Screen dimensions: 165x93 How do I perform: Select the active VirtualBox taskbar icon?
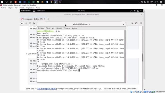coord(56,2)
